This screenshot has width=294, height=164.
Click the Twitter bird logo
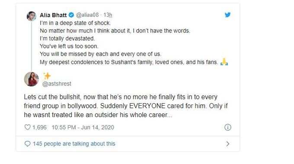(227, 15)
